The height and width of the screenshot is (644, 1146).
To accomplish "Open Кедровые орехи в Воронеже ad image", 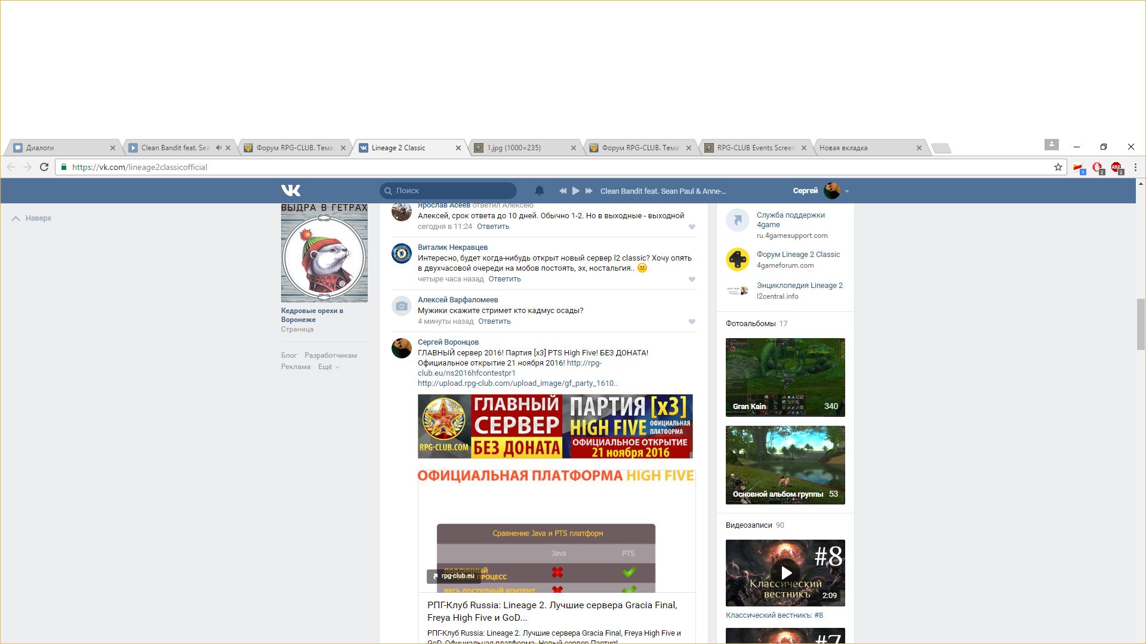I will [324, 253].
